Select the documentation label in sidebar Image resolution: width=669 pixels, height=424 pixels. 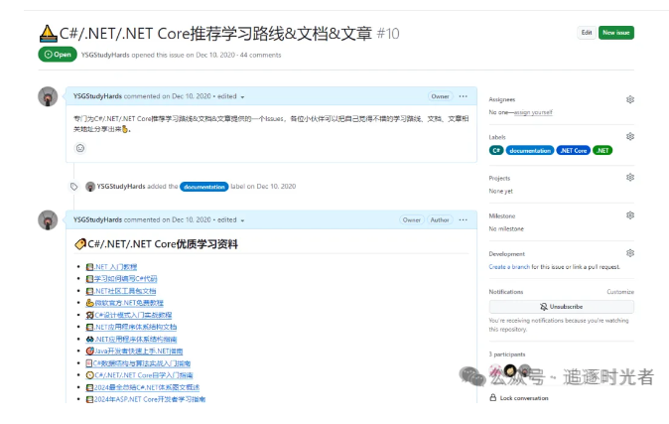click(530, 150)
